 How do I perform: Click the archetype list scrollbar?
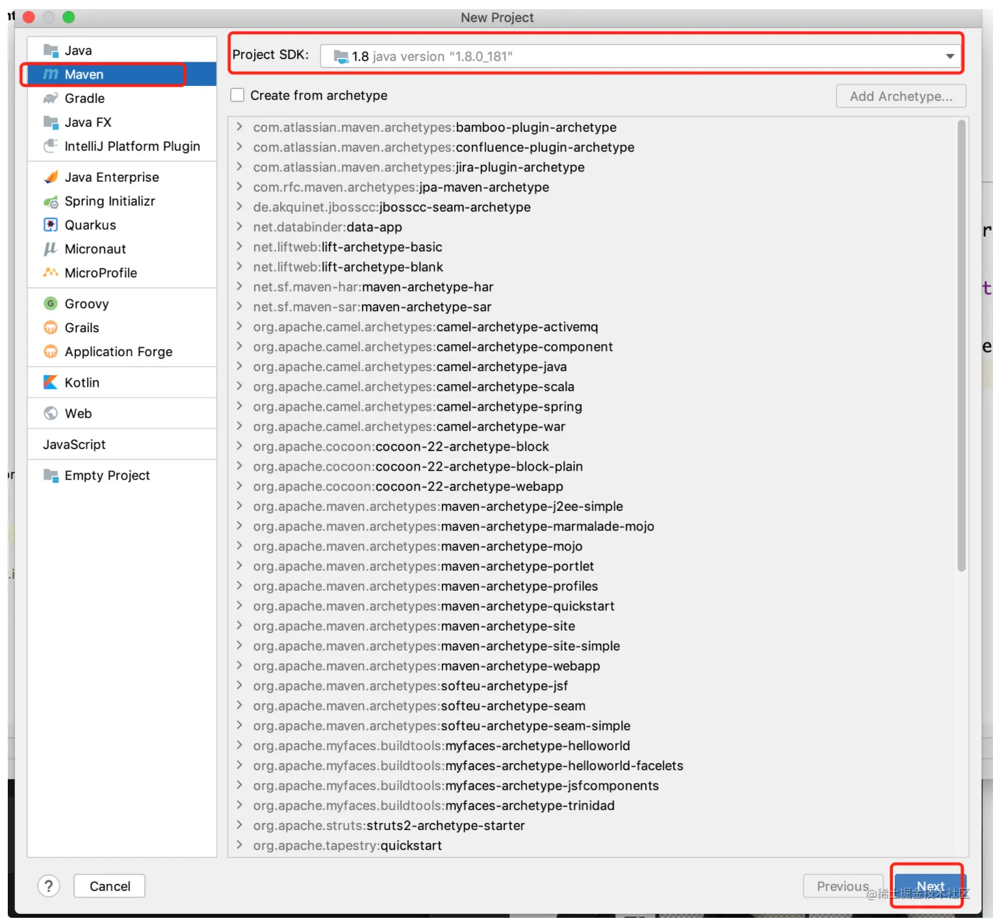pos(961,346)
